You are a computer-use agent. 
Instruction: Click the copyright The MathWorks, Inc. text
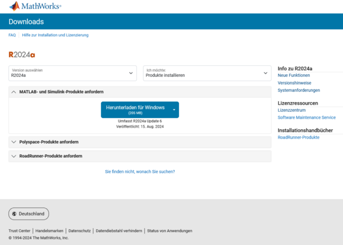coord(39,238)
